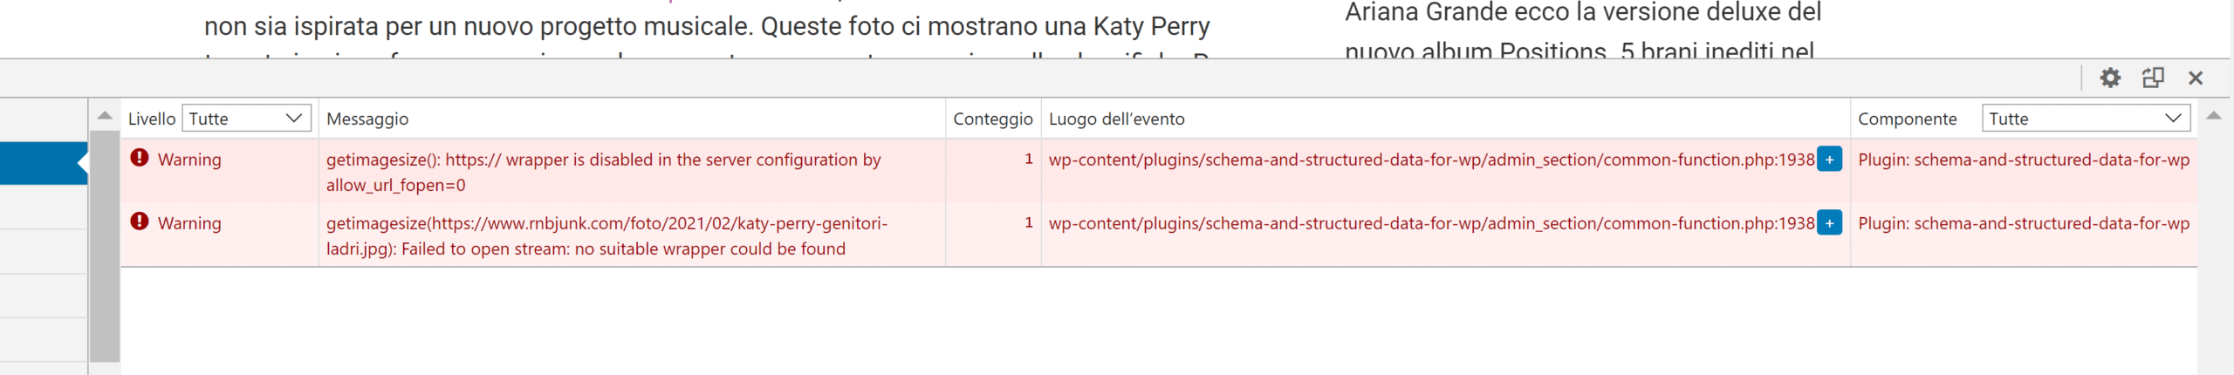Click the Messaggio column header
This screenshot has height=375, width=2234.
[x=367, y=119]
